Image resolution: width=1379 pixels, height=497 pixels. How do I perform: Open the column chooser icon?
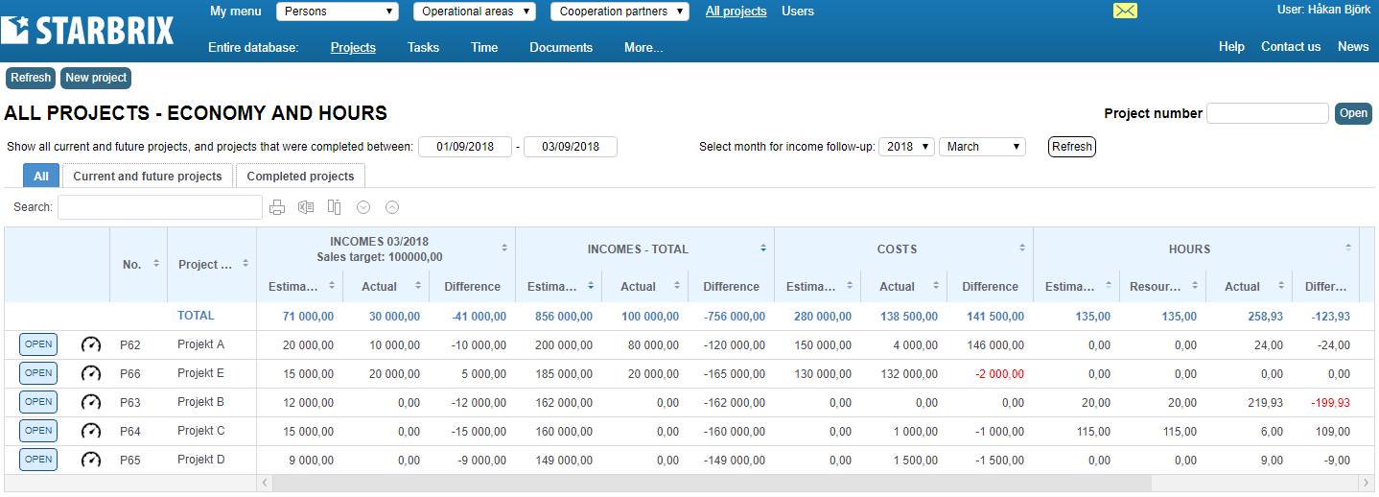coord(335,207)
